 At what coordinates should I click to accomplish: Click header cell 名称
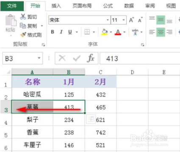[x=32, y=82]
